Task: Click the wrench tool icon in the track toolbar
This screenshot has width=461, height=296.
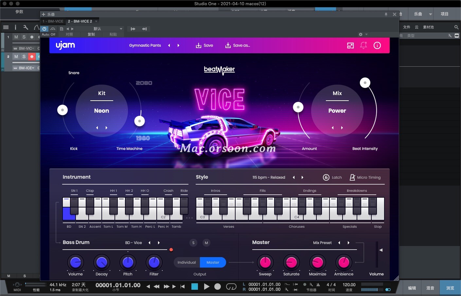Action: click(26, 27)
